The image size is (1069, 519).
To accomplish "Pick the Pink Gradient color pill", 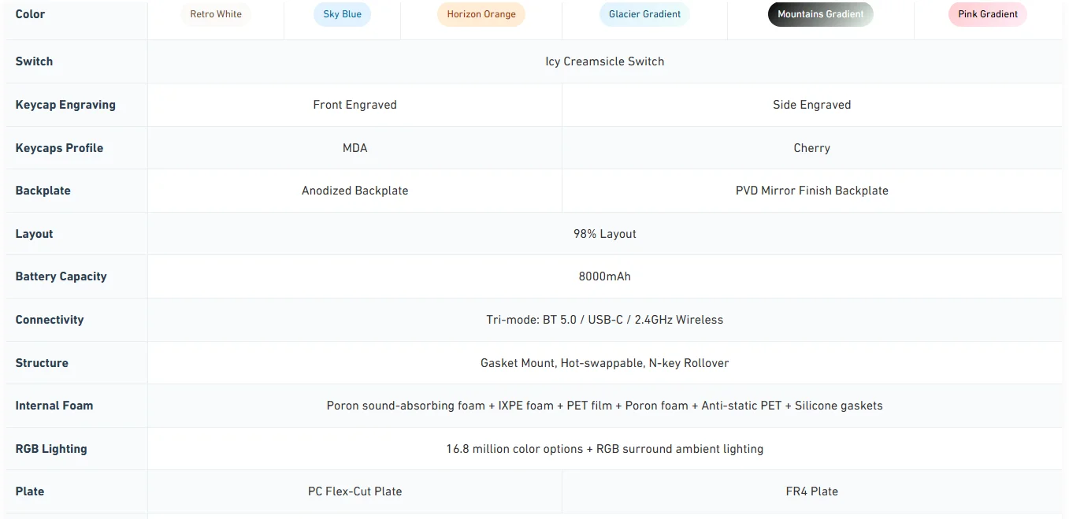I will click(988, 14).
